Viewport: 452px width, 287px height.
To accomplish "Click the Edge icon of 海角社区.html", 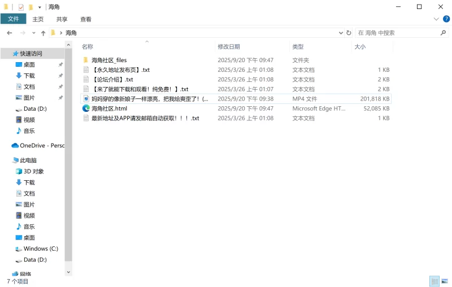I will pos(86,108).
